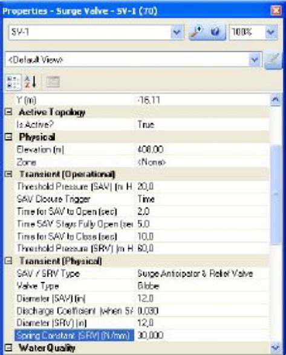This screenshot has height=355, width=286.
Task: Select the Time SAV Stays Fully Open label
Action: (74, 224)
